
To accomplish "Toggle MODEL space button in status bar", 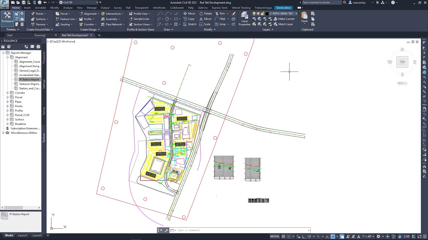I will coord(275,236).
